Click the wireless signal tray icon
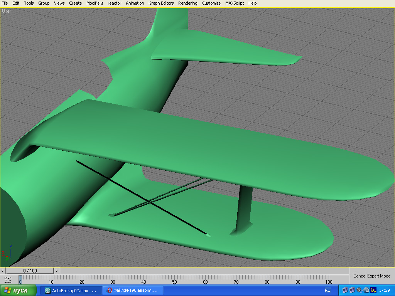Image resolution: width=395 pixels, height=296 pixels. (373, 291)
